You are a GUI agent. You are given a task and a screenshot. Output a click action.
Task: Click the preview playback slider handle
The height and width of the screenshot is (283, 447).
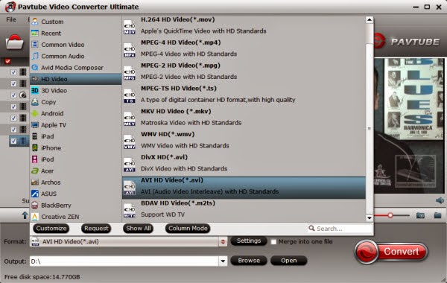[390, 215]
